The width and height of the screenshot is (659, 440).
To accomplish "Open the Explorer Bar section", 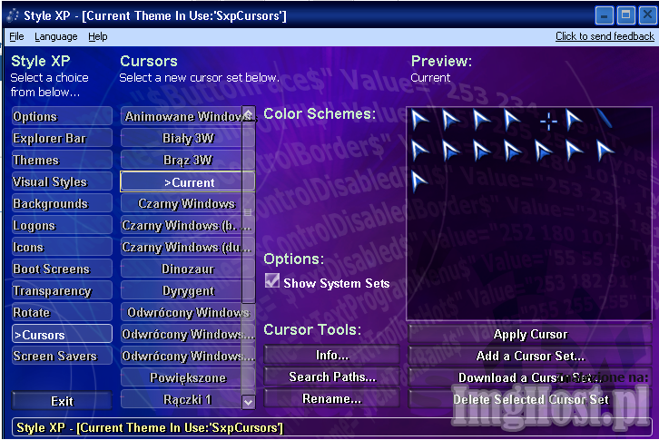I will point(63,138).
